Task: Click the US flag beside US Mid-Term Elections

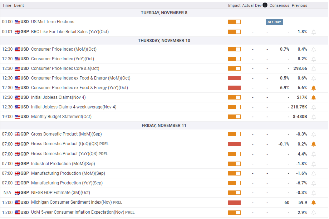Action: coord(17,22)
